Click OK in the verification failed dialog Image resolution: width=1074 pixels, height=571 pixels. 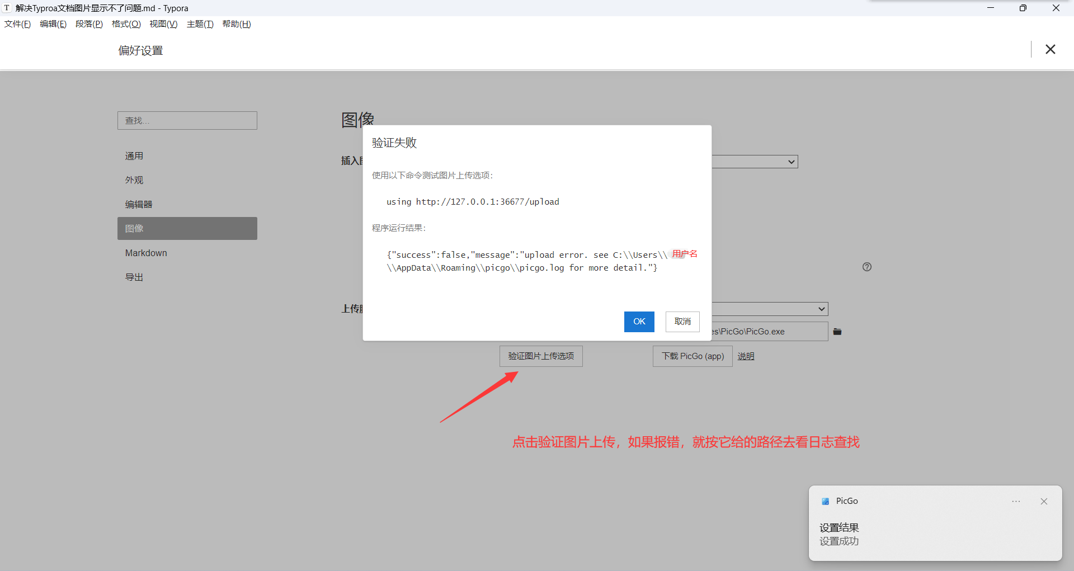click(639, 322)
